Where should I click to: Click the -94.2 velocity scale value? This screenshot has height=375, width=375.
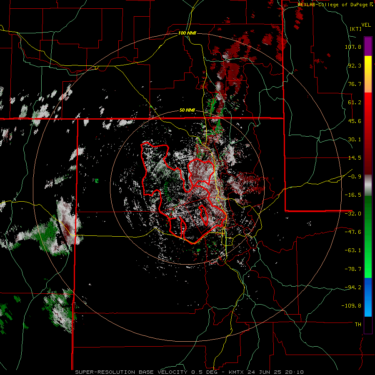tap(353, 287)
